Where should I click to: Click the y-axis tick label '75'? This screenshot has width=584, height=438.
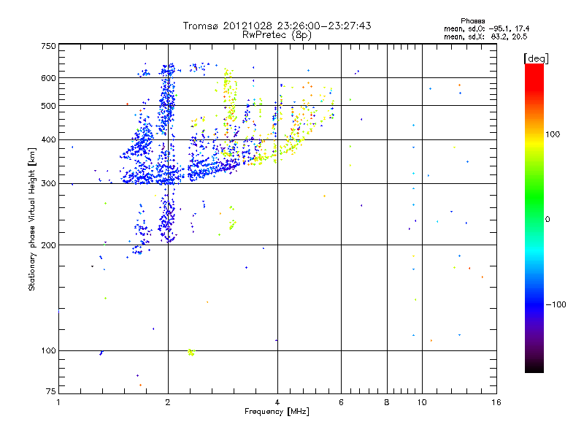[51, 391]
